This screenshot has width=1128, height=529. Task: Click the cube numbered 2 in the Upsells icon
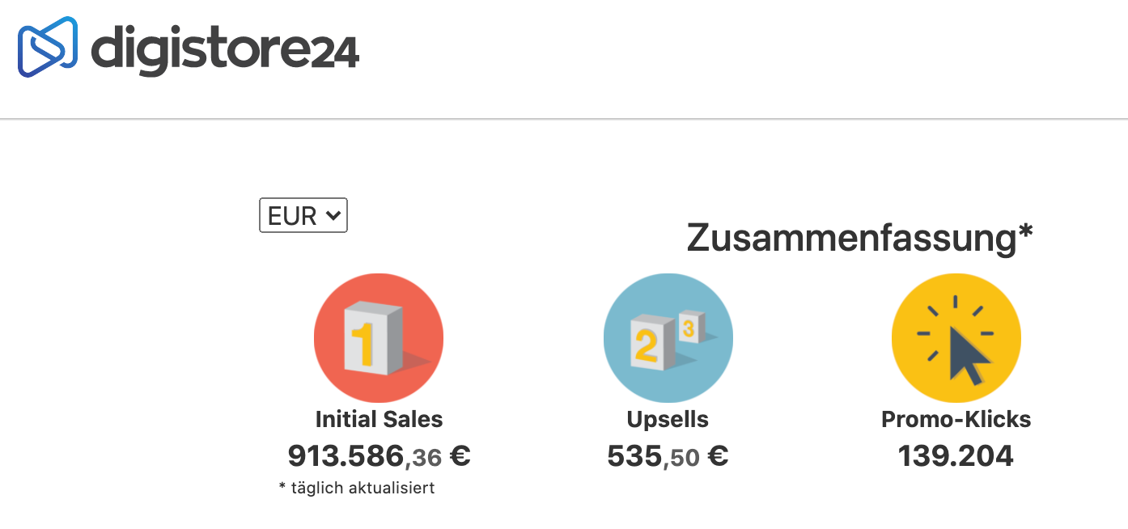point(651,345)
